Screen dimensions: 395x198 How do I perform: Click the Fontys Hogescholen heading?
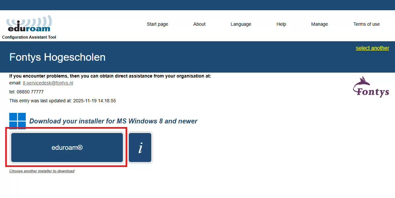pos(57,57)
